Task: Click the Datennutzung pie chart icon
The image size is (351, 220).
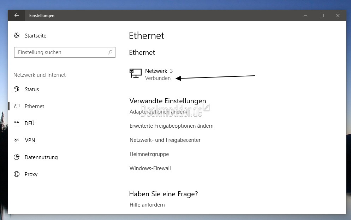Action: tap(16, 157)
